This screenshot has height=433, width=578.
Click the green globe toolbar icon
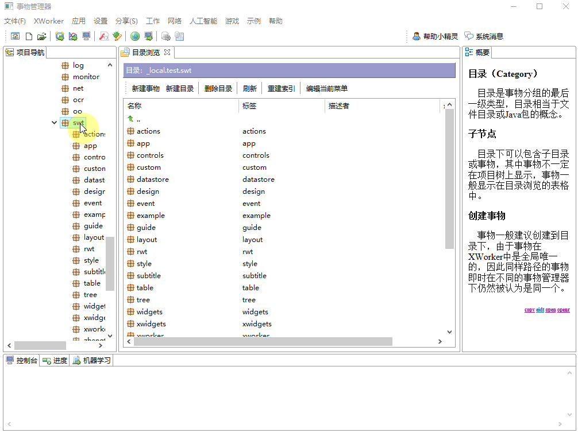(135, 36)
